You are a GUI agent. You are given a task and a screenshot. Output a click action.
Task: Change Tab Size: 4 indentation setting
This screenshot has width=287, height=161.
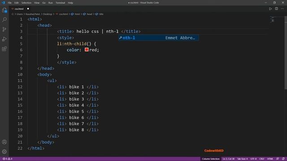pyautogui.click(x=242, y=159)
